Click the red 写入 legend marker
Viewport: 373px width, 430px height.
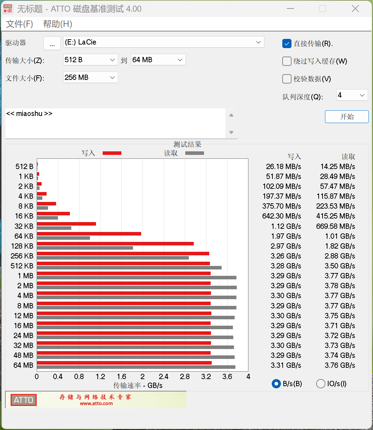[x=112, y=153]
